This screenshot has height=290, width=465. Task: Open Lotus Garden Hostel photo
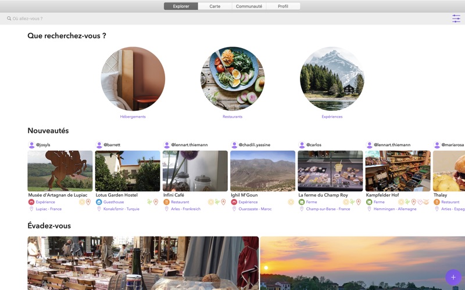coord(127,171)
